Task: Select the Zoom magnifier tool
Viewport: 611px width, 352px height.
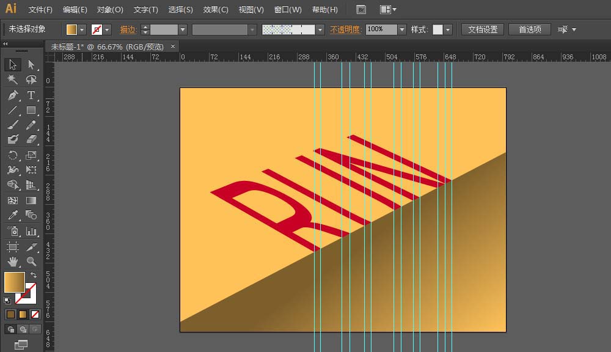Action: 31,261
